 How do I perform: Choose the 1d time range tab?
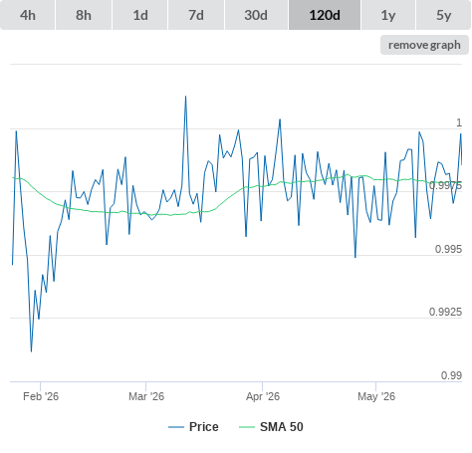click(140, 15)
